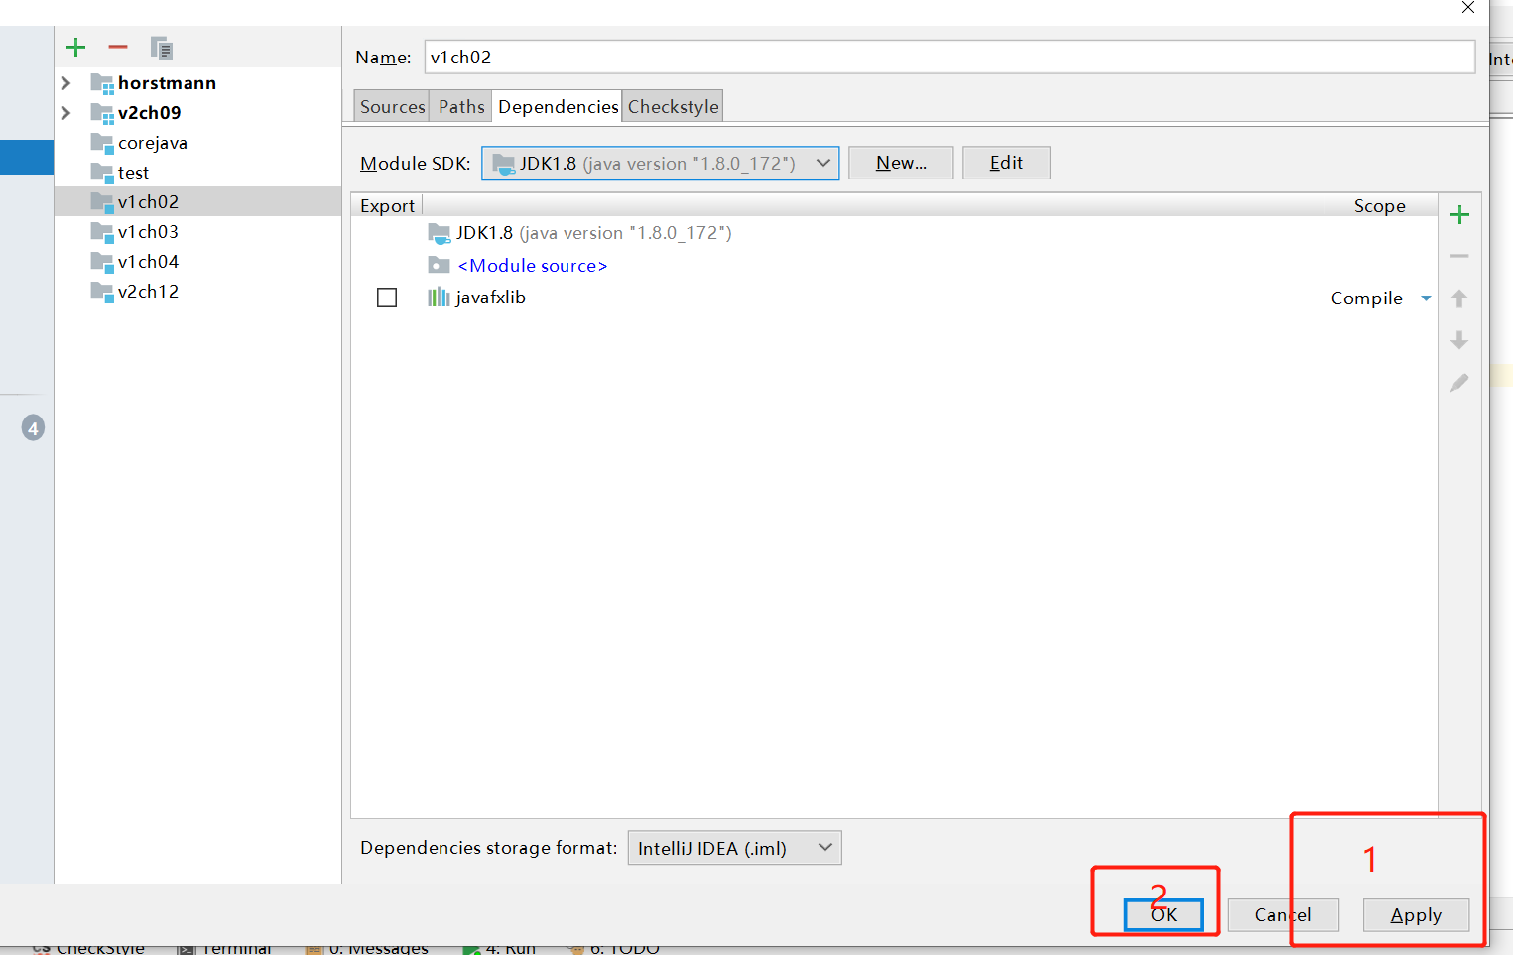1513x955 pixels.
Task: Expand the horstmann tree node
Action: (64, 82)
